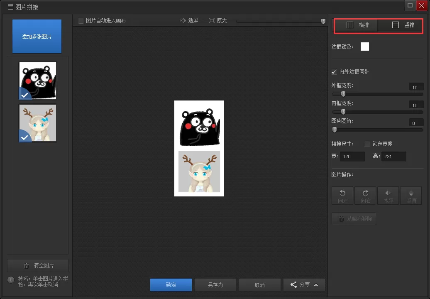Viewport: 430px width, 299px height.
Task: Close the 图片拼接 window
Action: pos(422,5)
